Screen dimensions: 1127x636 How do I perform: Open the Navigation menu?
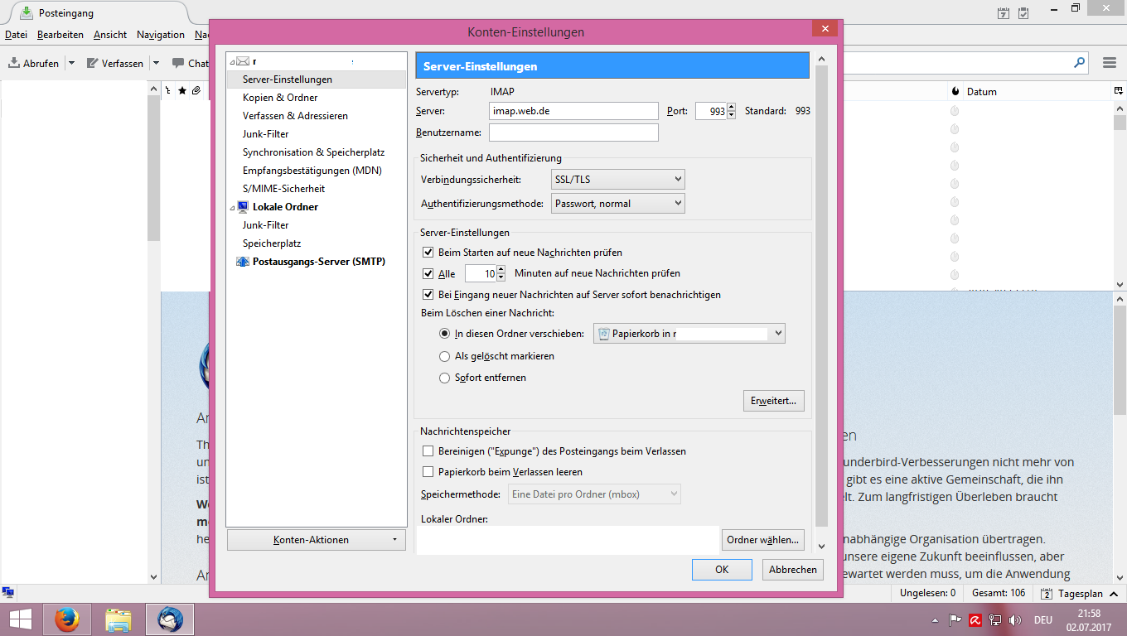(x=161, y=35)
